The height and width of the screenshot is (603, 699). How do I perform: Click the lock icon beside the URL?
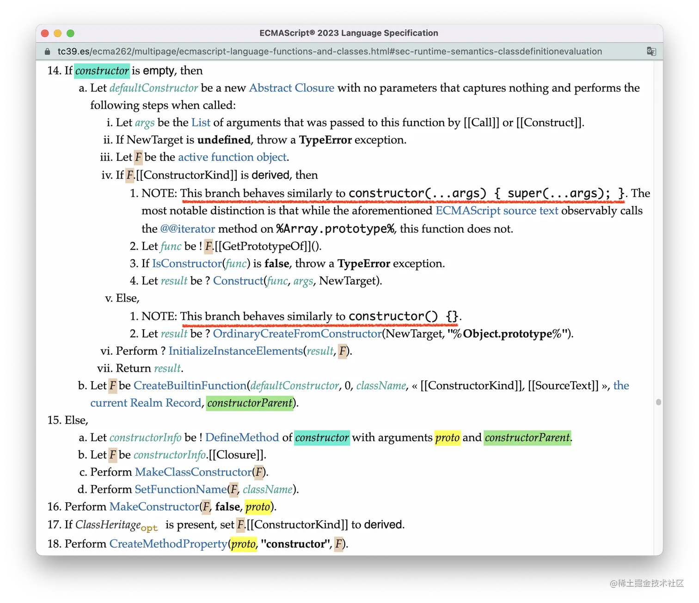point(47,51)
